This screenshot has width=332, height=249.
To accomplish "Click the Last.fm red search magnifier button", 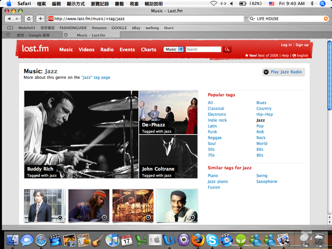I will [227, 49].
